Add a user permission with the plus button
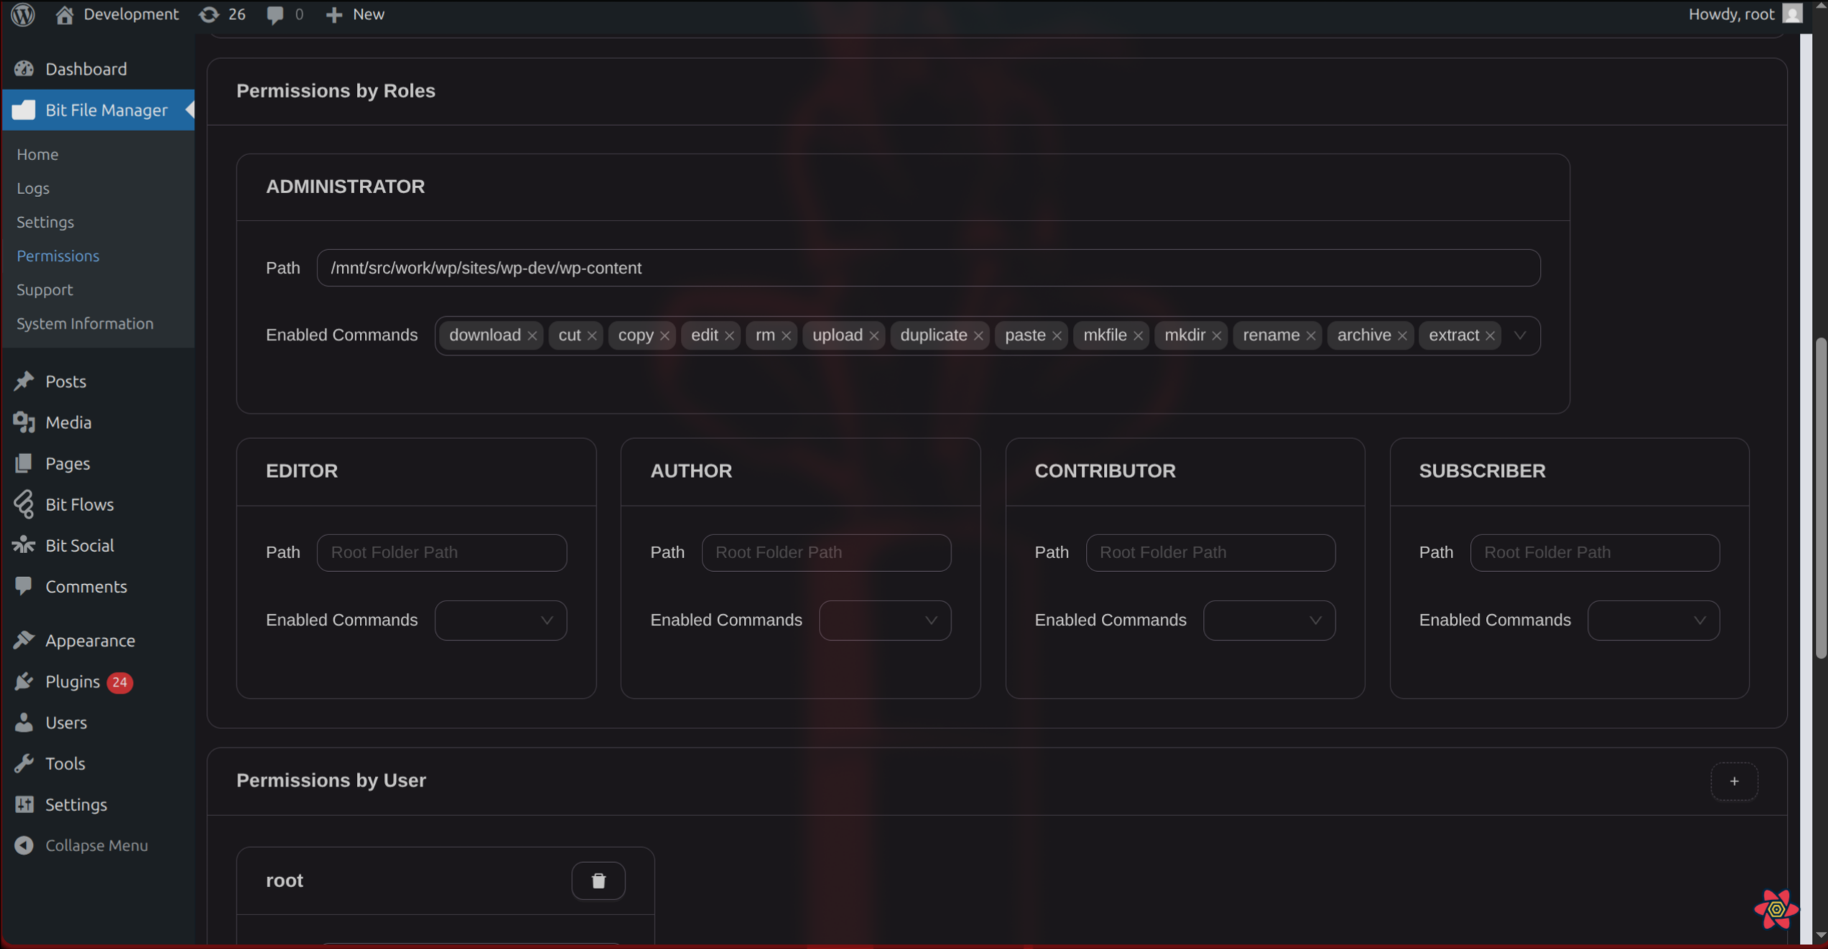 point(1735,782)
